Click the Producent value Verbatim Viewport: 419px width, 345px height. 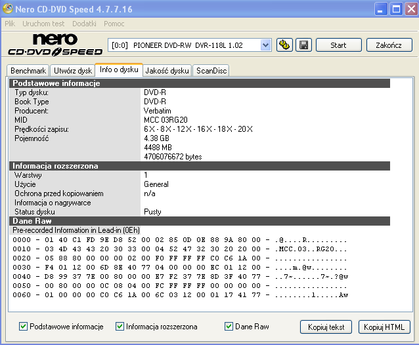(158, 111)
